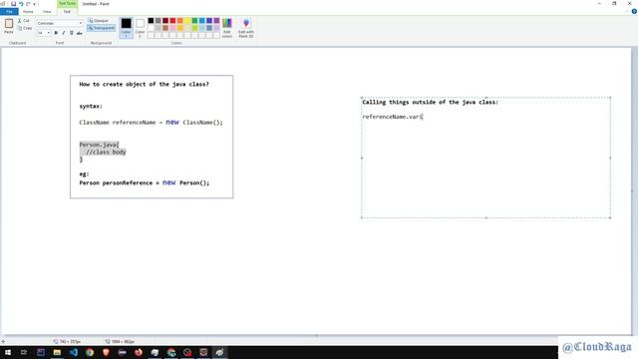The height and width of the screenshot is (359, 638).
Task: Select Opaque background option
Action: 98,20
